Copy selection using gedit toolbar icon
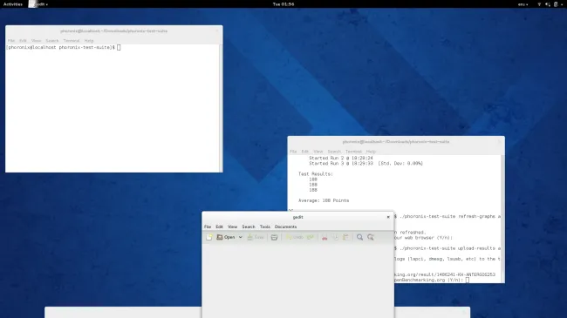 [x=335, y=237]
